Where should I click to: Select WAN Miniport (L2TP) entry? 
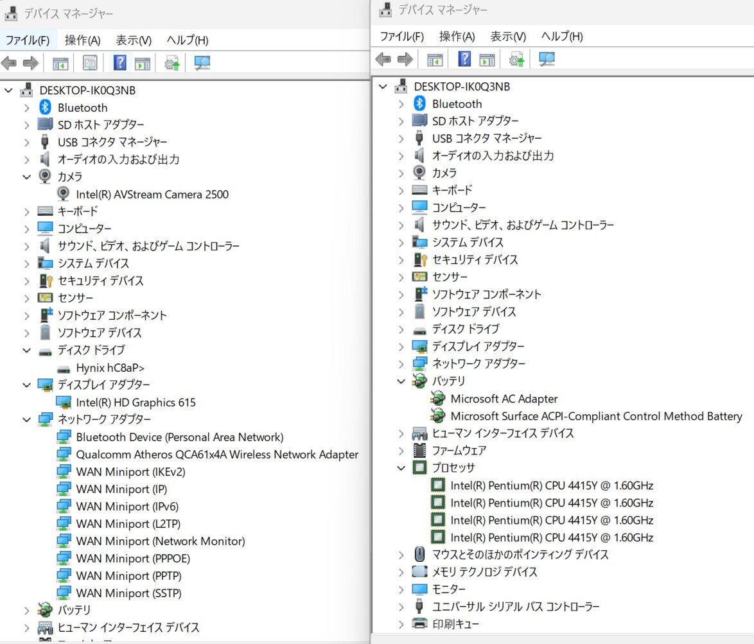coord(128,523)
